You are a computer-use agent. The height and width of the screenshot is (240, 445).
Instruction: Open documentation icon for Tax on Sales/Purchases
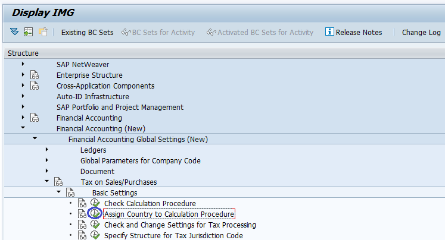(x=58, y=182)
